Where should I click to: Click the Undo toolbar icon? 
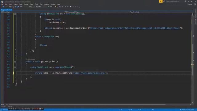coord(21,7)
